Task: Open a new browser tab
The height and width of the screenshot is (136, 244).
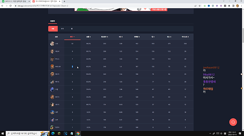Action: pyautogui.click(x=64, y=2)
